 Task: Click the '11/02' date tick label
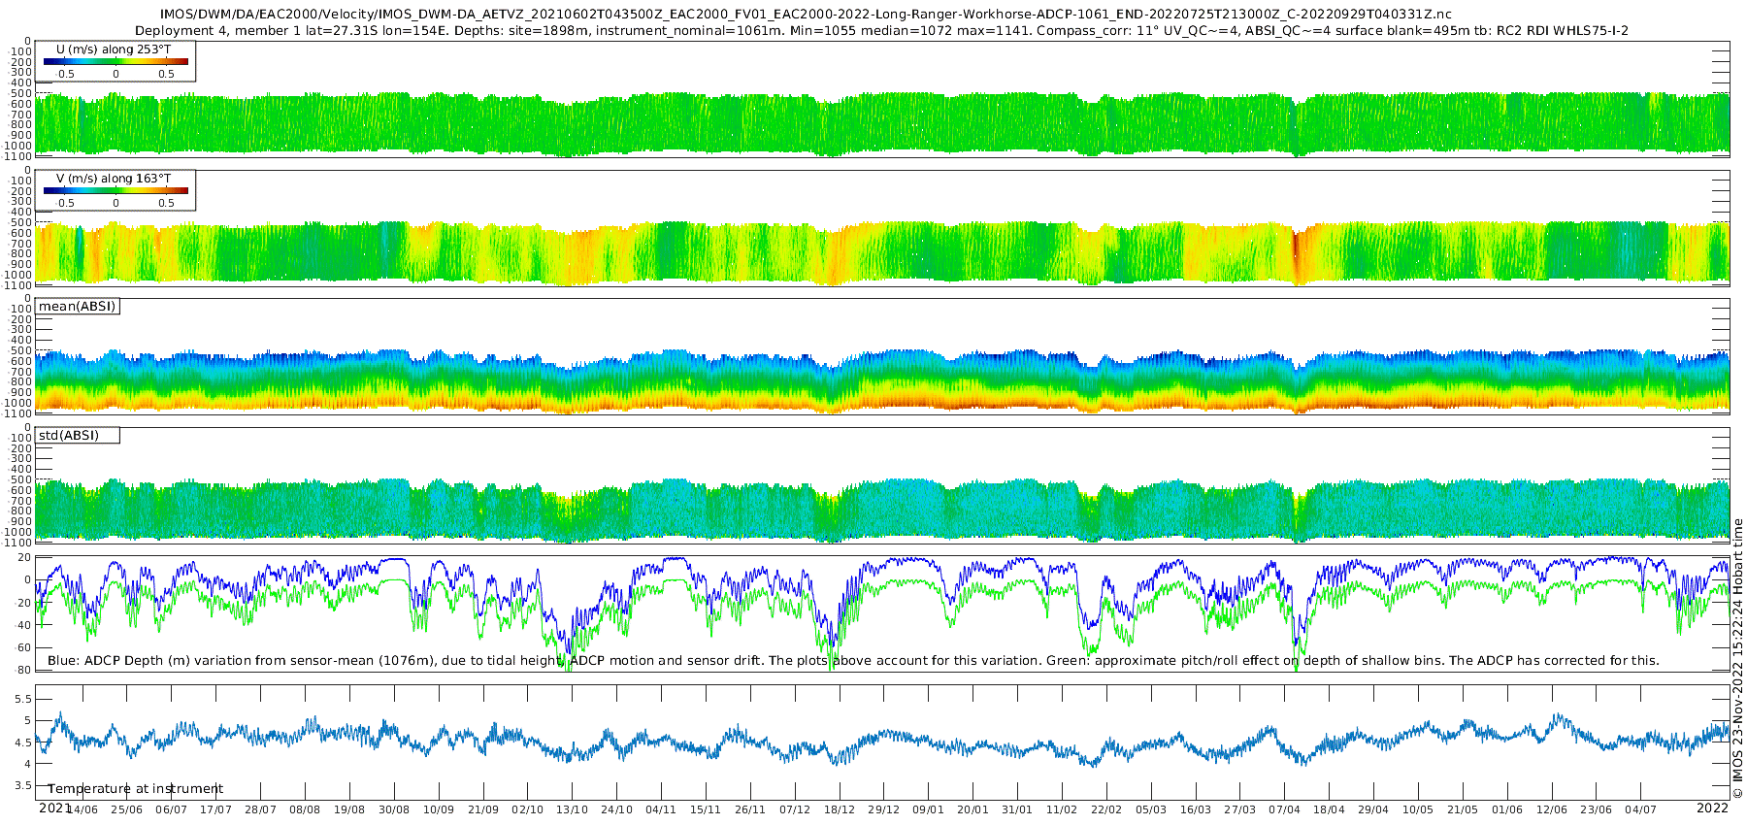tap(1062, 809)
